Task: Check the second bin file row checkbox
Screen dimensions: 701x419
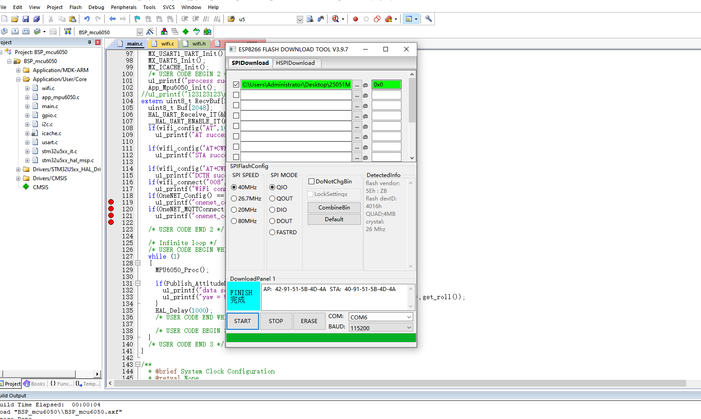Action: [236, 95]
